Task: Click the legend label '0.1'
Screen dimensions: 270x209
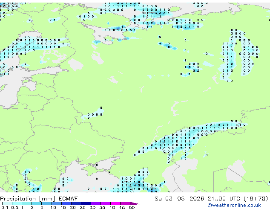Action: (5, 207)
